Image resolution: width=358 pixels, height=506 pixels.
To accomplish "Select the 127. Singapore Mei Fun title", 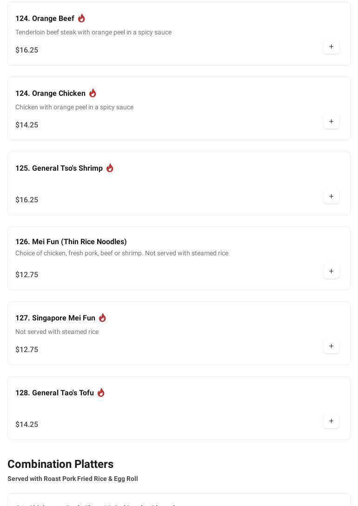I will click(x=55, y=318).
